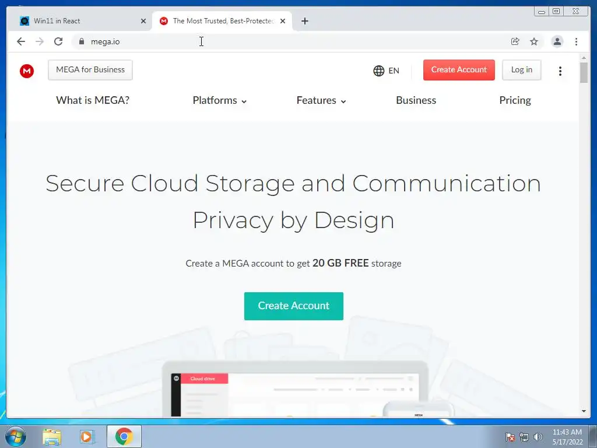Image resolution: width=597 pixels, height=448 pixels.
Task: Click the browser forward arrow
Action: tap(40, 41)
